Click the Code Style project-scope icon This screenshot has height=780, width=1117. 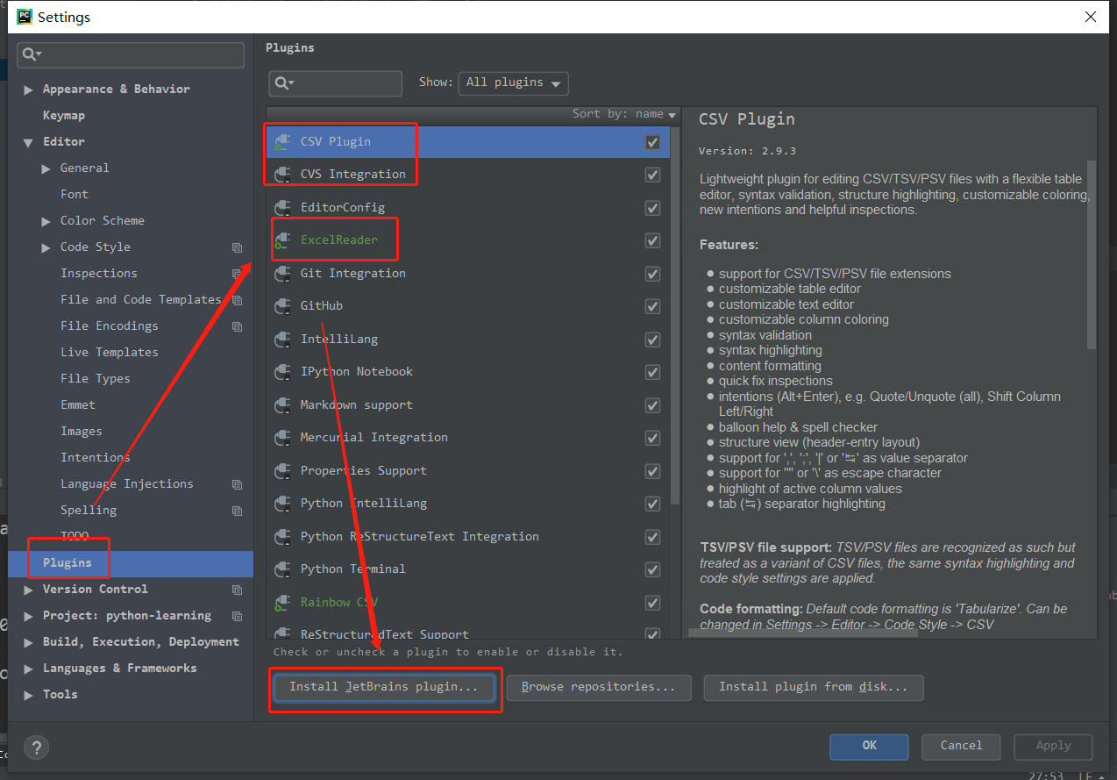237,247
